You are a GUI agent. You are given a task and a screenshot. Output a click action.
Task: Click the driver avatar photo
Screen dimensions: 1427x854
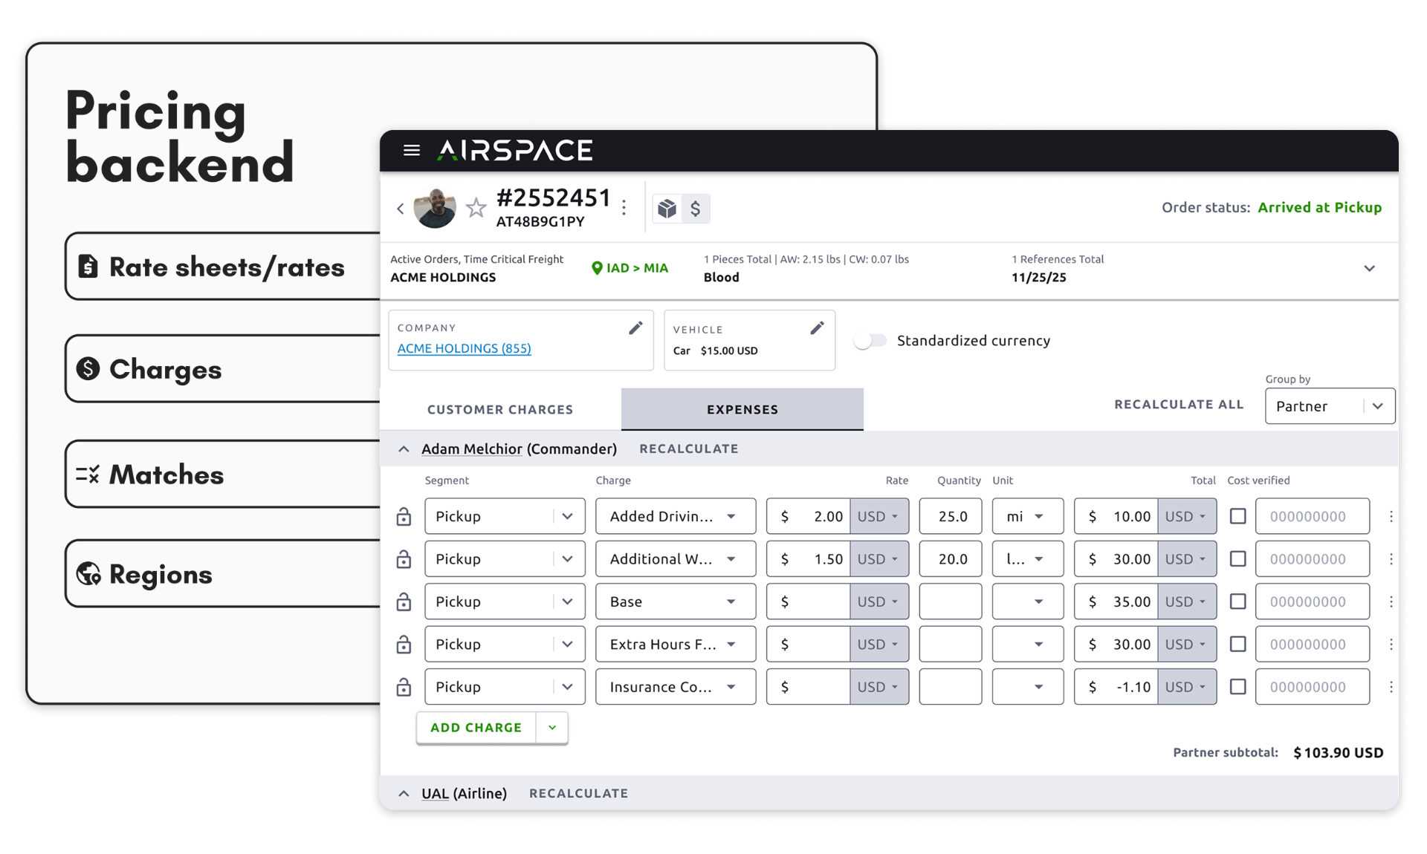tap(435, 208)
